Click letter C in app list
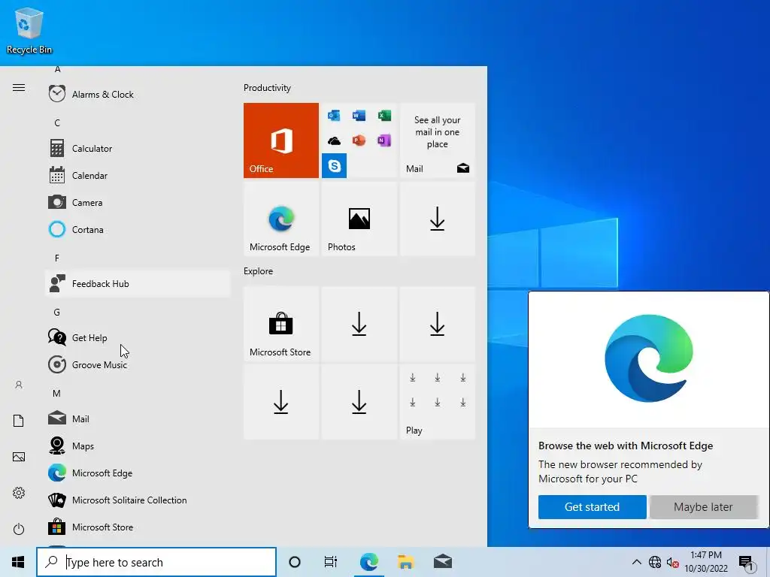The width and height of the screenshot is (770, 577). coord(57,122)
